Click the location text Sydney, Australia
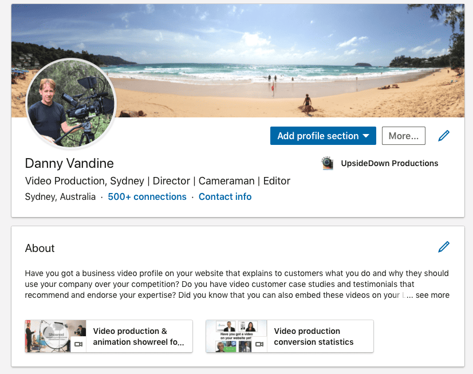This screenshot has height=374, width=473. pyautogui.click(x=60, y=196)
